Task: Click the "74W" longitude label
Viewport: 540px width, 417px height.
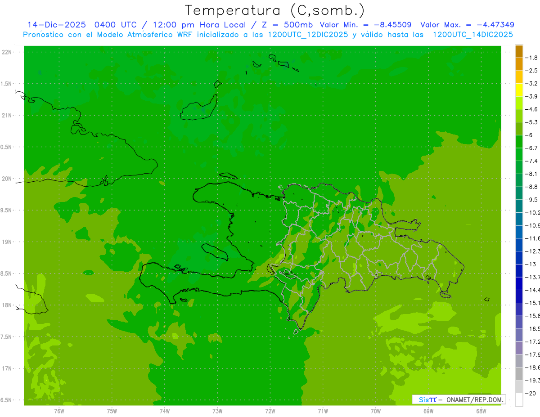Action: [164, 411]
